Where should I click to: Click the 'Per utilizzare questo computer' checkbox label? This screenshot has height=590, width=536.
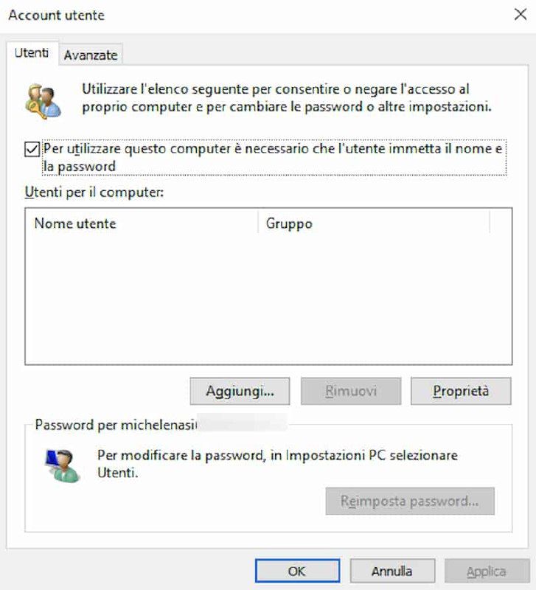click(273, 157)
